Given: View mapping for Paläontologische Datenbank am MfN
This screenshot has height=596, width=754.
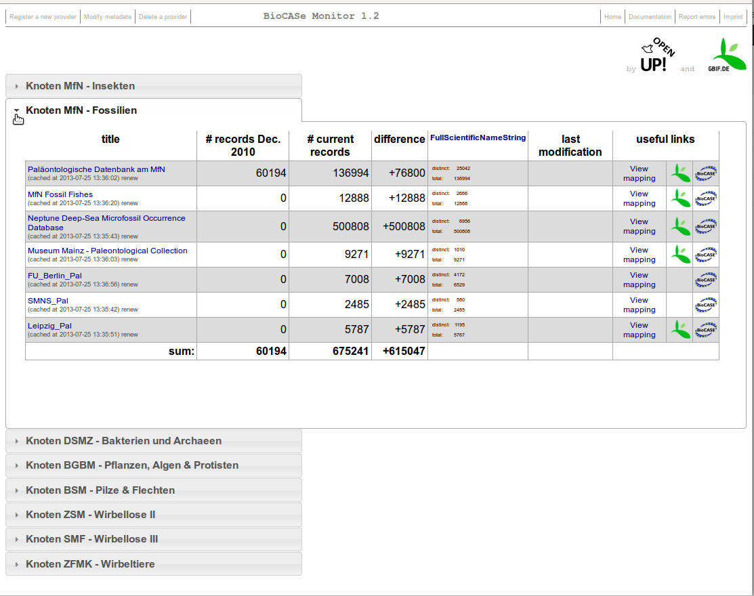Looking at the screenshot, I should tap(639, 173).
